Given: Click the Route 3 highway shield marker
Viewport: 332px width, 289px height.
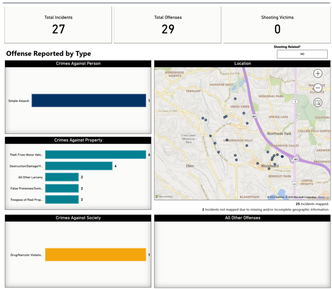Looking at the screenshot, I should 295,102.
